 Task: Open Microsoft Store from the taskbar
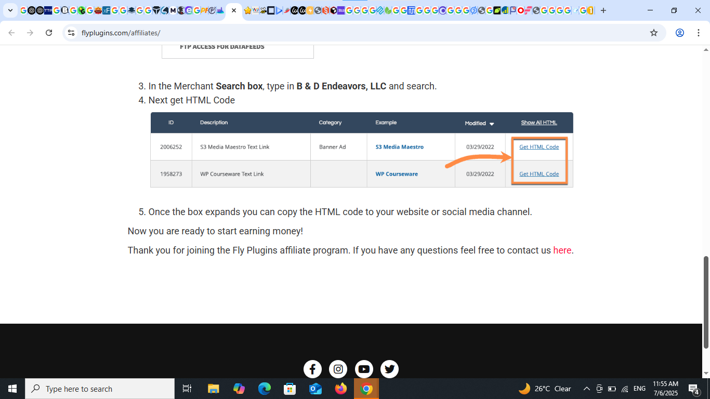[290, 389]
